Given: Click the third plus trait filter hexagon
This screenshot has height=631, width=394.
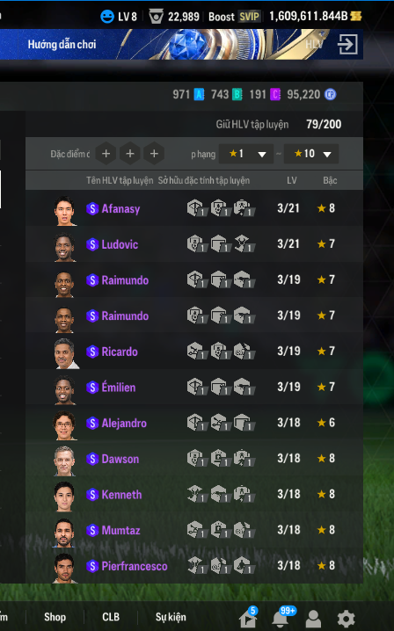Looking at the screenshot, I should (154, 154).
